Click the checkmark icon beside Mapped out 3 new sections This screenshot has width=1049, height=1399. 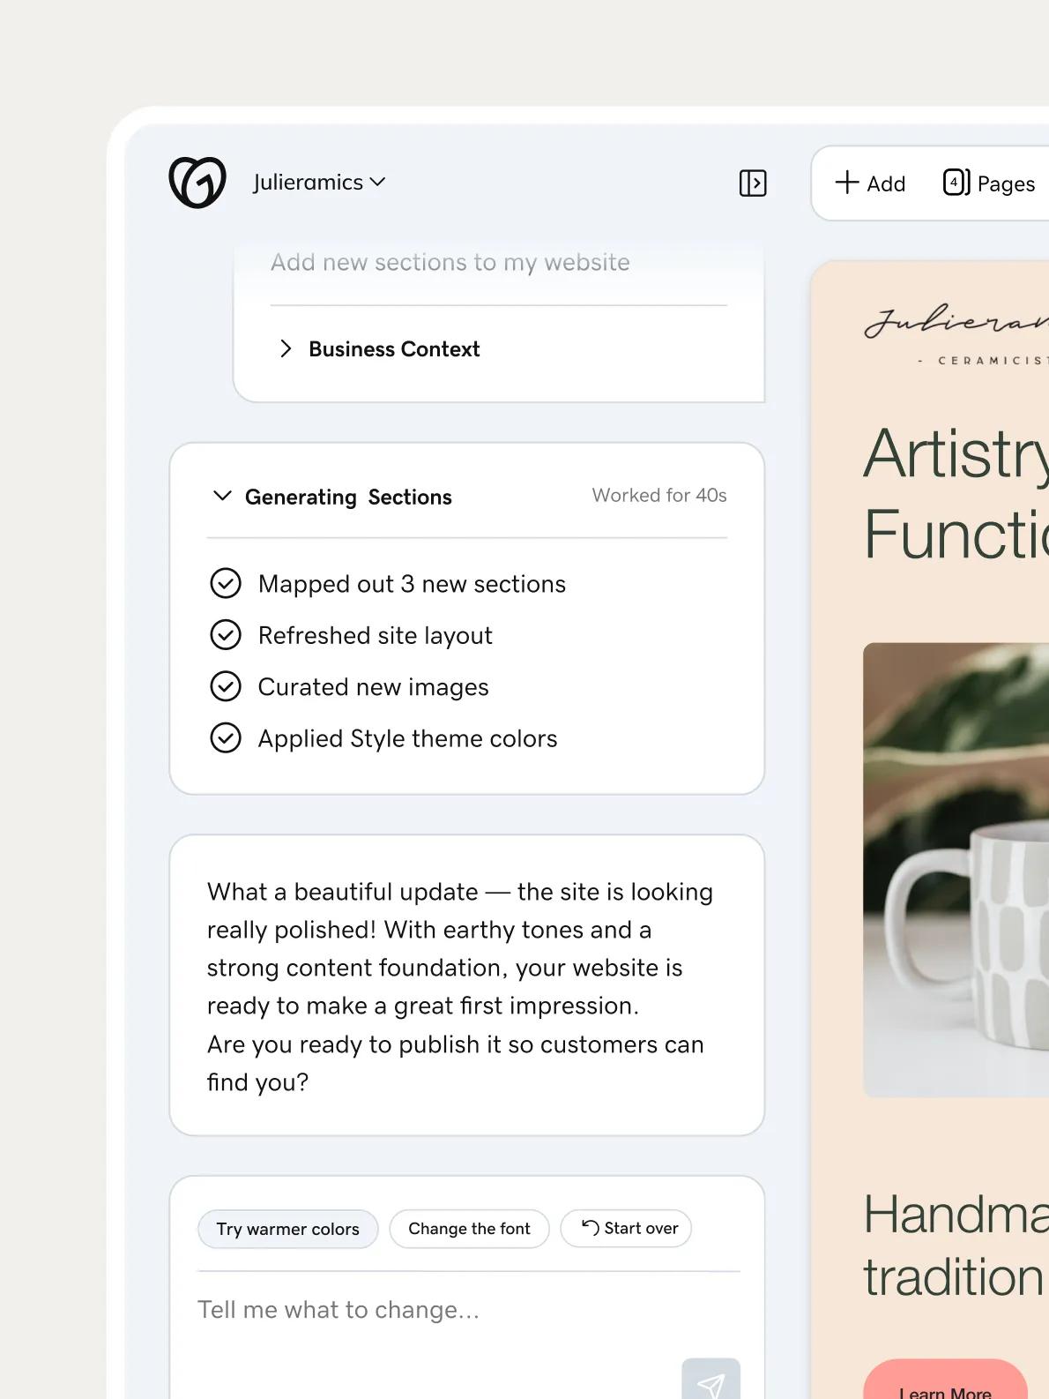point(227,583)
